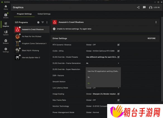
Task: Expand Low Latency Mode dropdown arrow
Action: pos(118,88)
